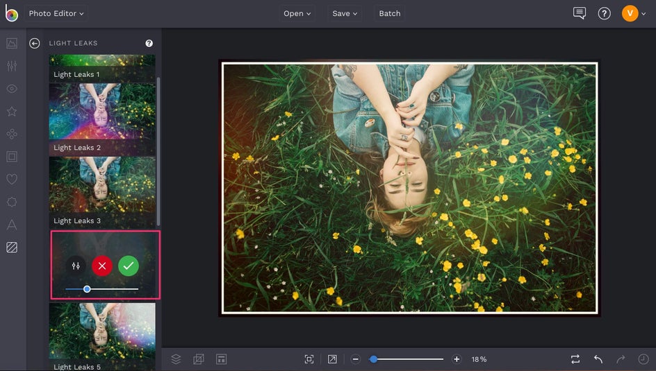
Task: Click the Batch button
Action: coord(389,13)
